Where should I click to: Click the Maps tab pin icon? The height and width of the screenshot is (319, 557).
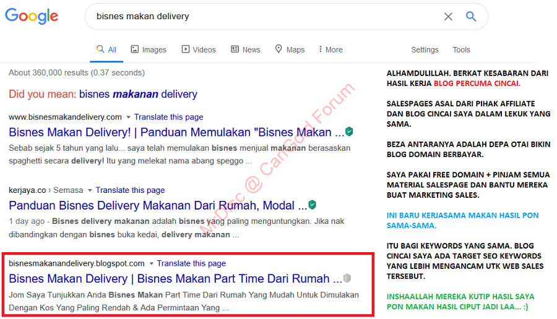[278, 49]
